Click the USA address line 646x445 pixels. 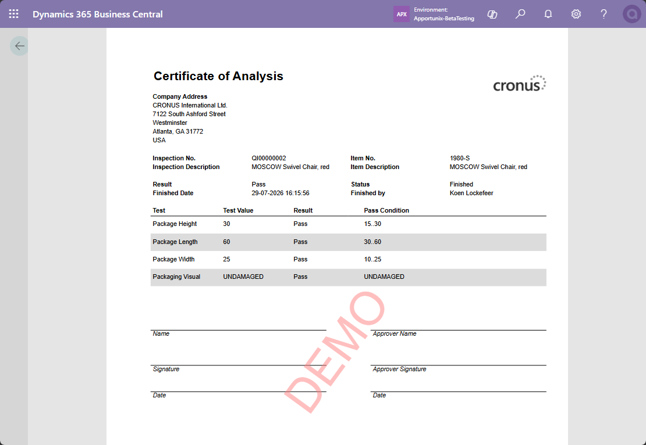159,140
